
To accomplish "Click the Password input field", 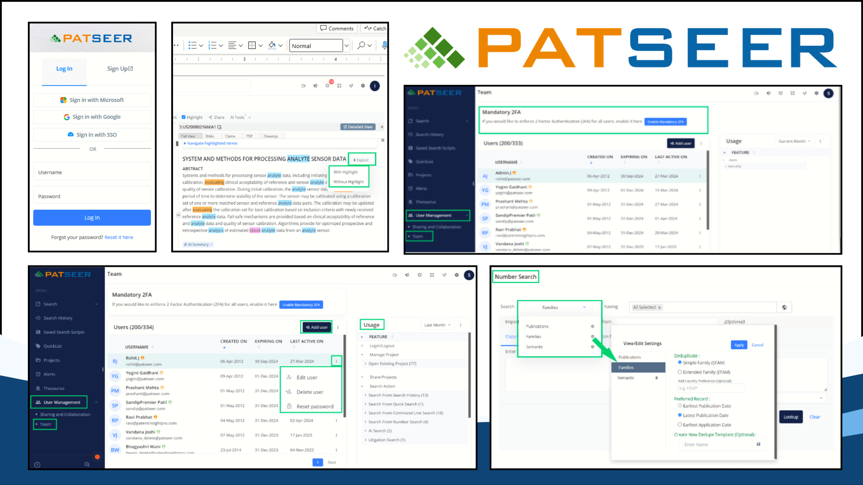I will [x=92, y=196].
